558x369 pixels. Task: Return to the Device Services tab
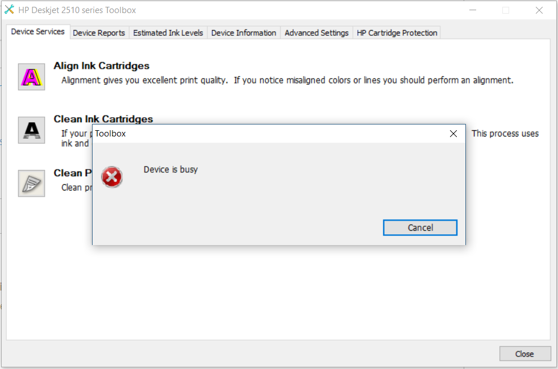(x=38, y=32)
